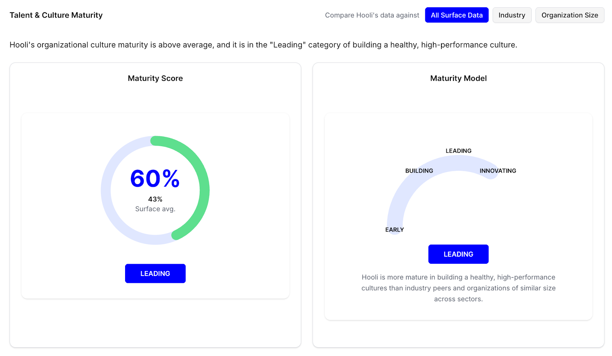
Task: Switch comparison to Industry
Action: coord(512,15)
